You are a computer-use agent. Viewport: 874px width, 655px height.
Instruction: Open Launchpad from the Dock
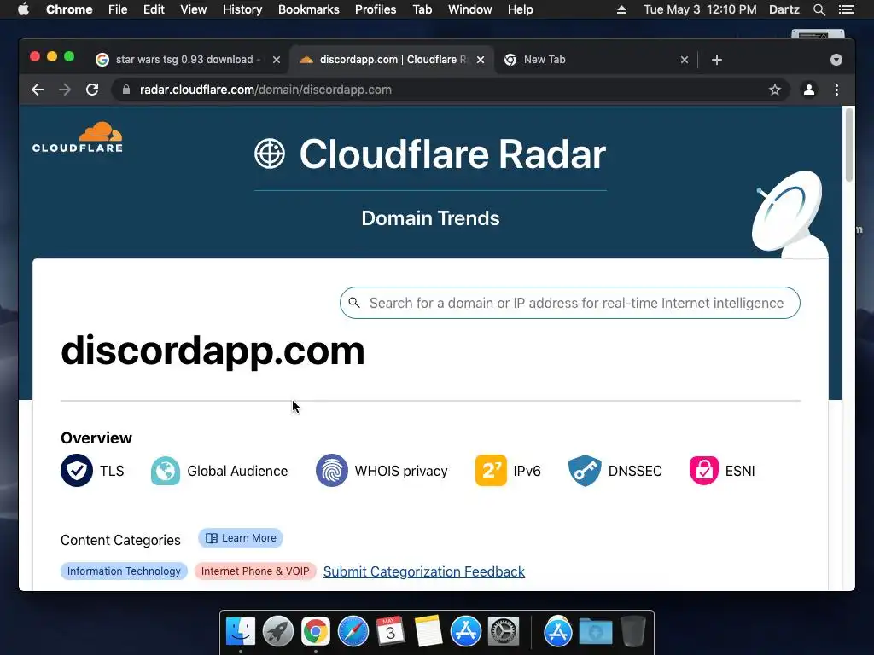coord(278,631)
